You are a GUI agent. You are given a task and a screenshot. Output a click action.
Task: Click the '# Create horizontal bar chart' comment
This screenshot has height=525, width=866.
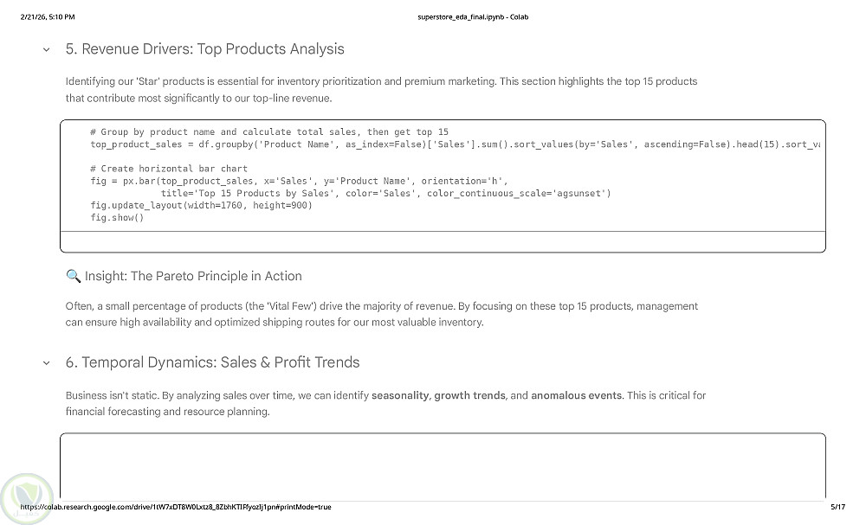pos(168,169)
